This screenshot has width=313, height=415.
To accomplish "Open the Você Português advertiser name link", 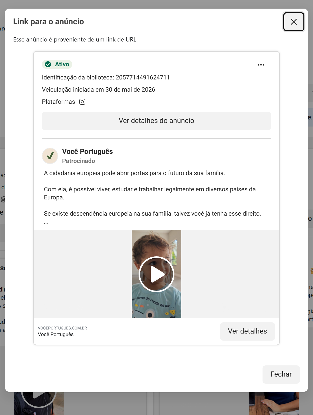I will tap(87, 151).
